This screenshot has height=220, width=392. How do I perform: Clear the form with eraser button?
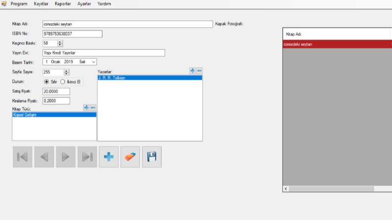(x=130, y=157)
